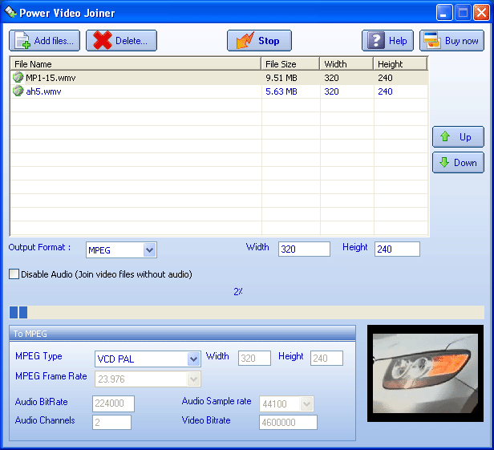494x450 pixels.
Task: Expand the MPEG Type VCD PAL dropdown
Action: pos(194,359)
